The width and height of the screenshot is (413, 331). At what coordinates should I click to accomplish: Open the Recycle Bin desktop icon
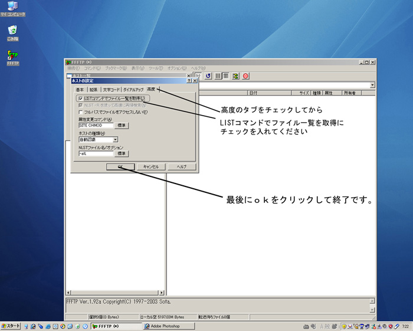(12, 33)
